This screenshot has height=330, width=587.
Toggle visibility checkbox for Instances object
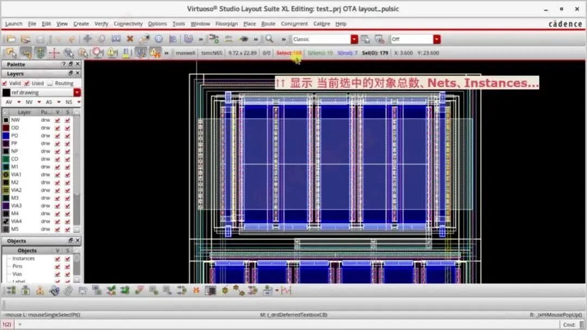[x=57, y=258]
